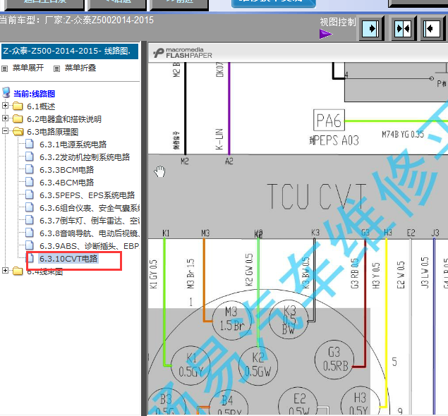Click the open folder icon for 6.3电路原理图
Viewport: 448px width, 416px height.
[x=18, y=131]
